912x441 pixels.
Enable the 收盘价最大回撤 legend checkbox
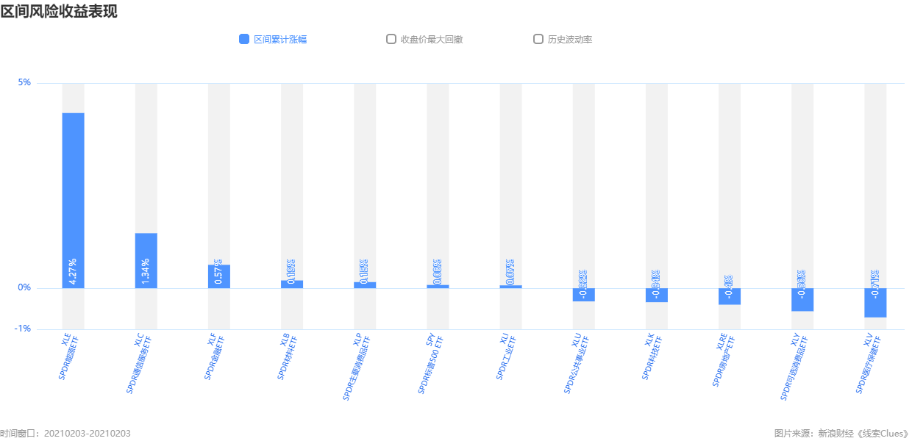[391, 39]
